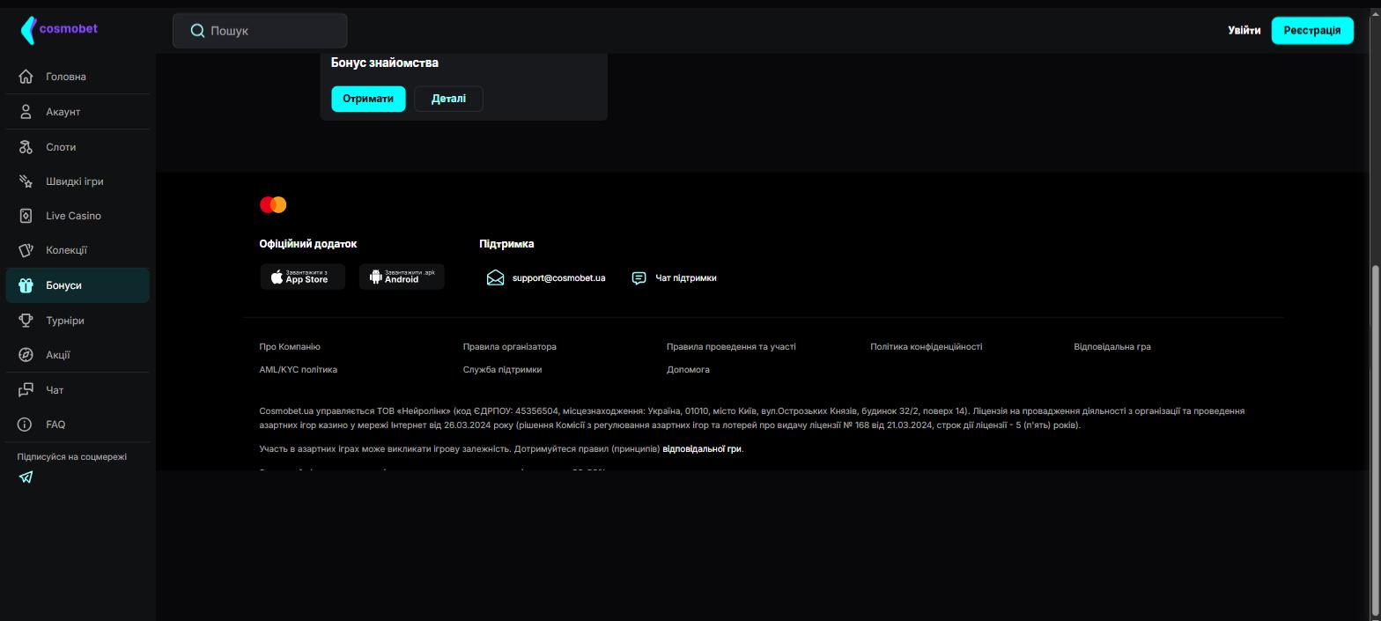Screen dimensions: 1381x621
Task: Select Турніри in the sidebar
Action: point(78,321)
